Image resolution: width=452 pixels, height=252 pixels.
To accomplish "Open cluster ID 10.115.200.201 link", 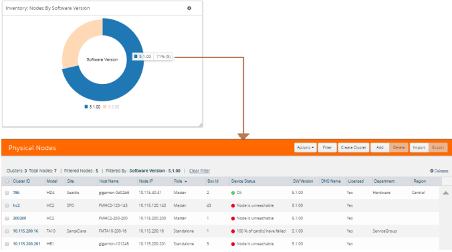I will click(27, 244).
